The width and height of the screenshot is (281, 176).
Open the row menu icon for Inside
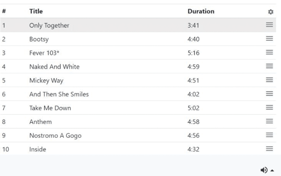[269, 149]
